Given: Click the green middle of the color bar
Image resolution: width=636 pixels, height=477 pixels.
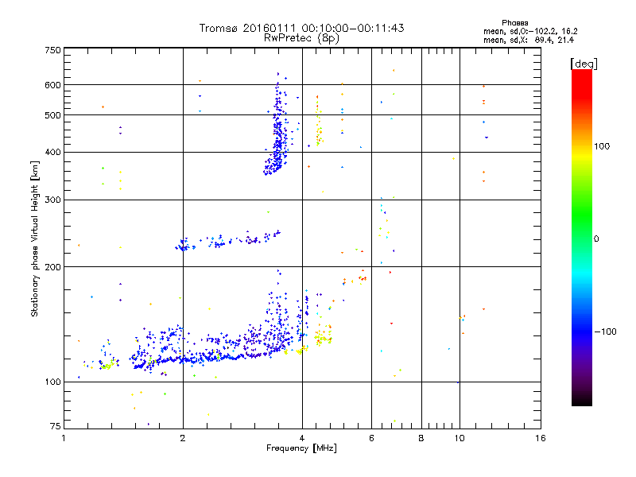Looking at the screenshot, I should click(582, 215).
